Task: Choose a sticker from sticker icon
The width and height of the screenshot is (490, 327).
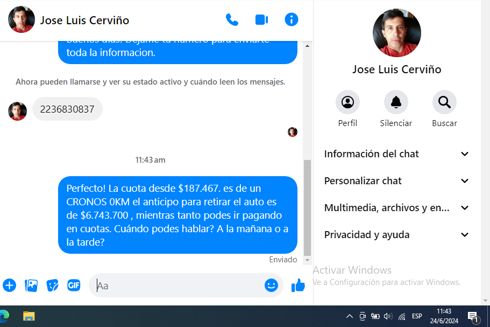Action: tap(52, 286)
